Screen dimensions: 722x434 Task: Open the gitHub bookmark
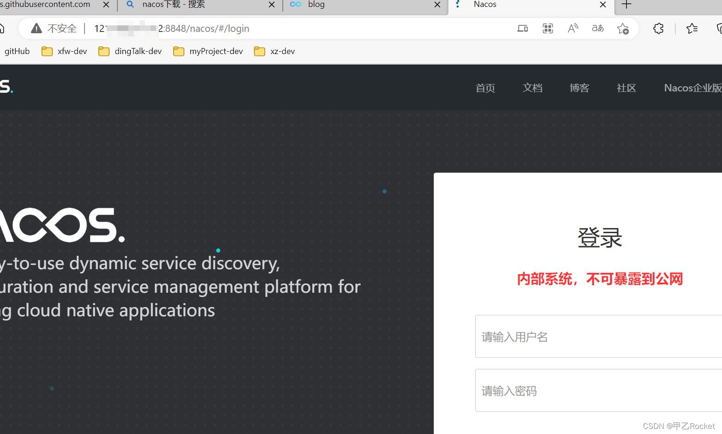coord(17,51)
